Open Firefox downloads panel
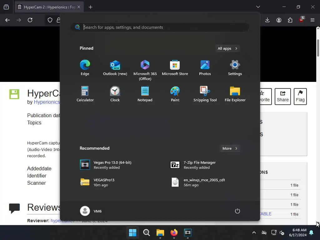 (267, 20)
